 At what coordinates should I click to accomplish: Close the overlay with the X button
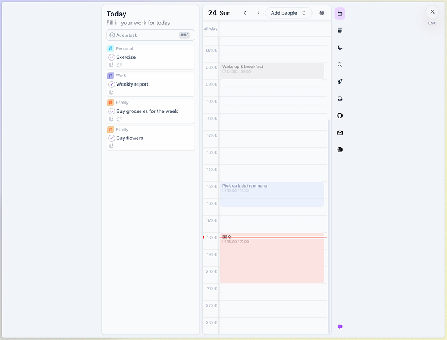432,12
